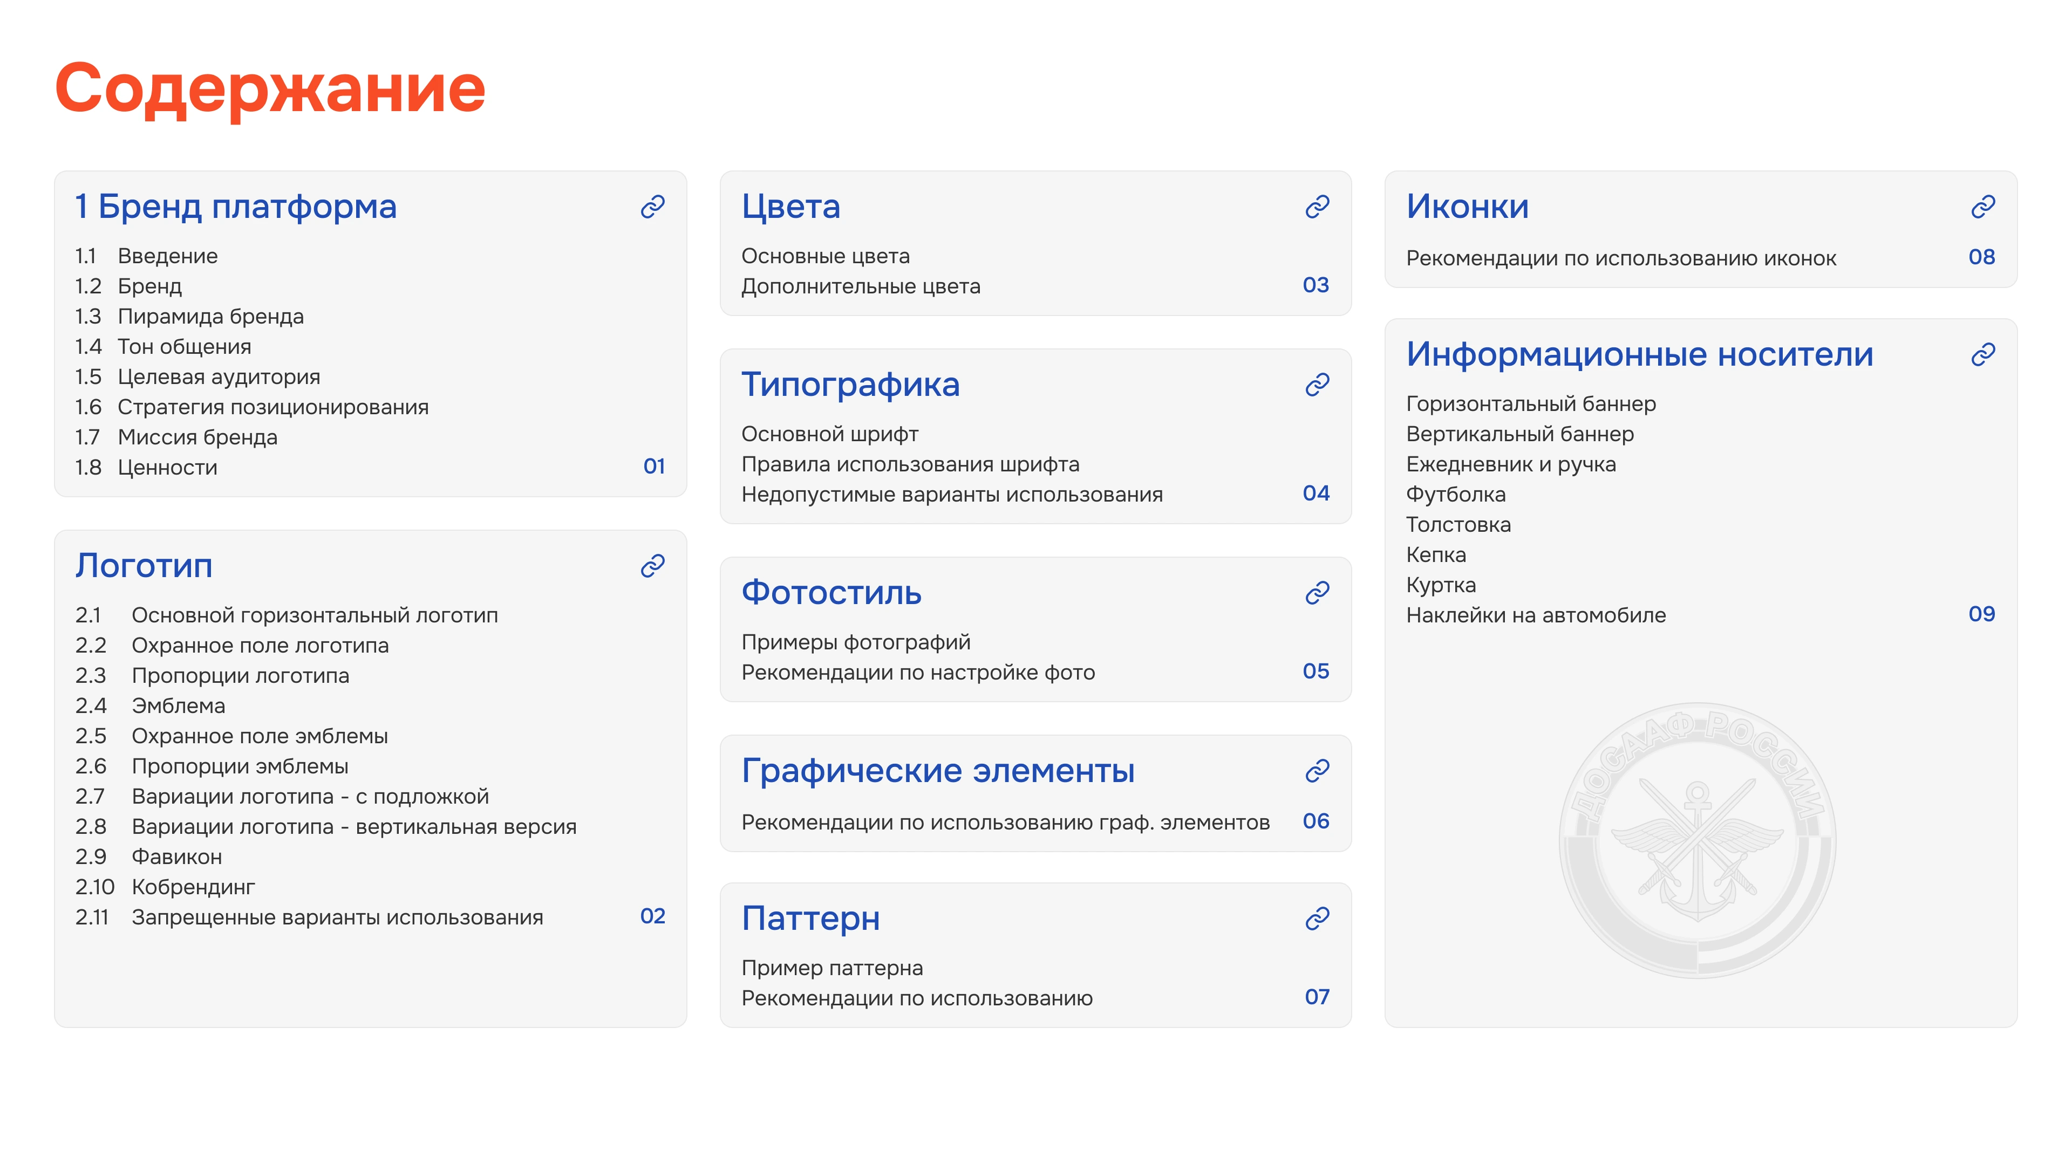Click the link icon in Графические элементы card
Viewport: 2072px width, 1165px height.
click(x=1317, y=771)
